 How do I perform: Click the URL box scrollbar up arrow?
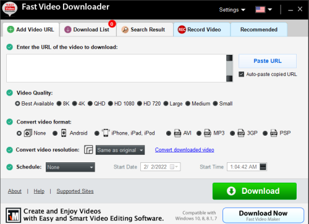click(229, 58)
